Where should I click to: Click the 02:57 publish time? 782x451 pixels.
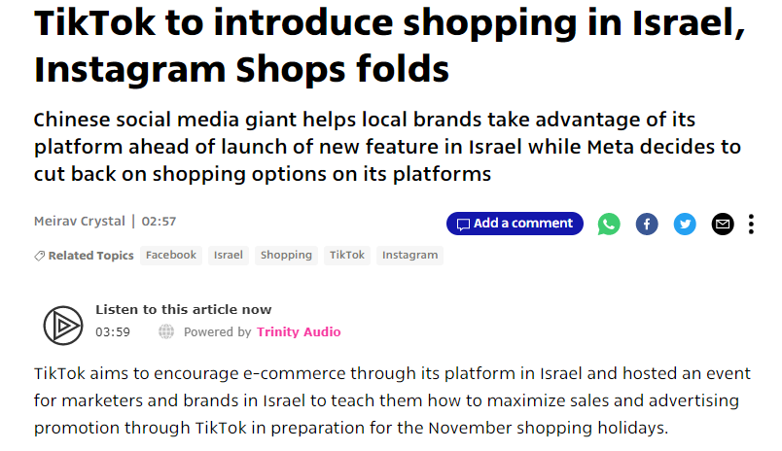(x=159, y=222)
